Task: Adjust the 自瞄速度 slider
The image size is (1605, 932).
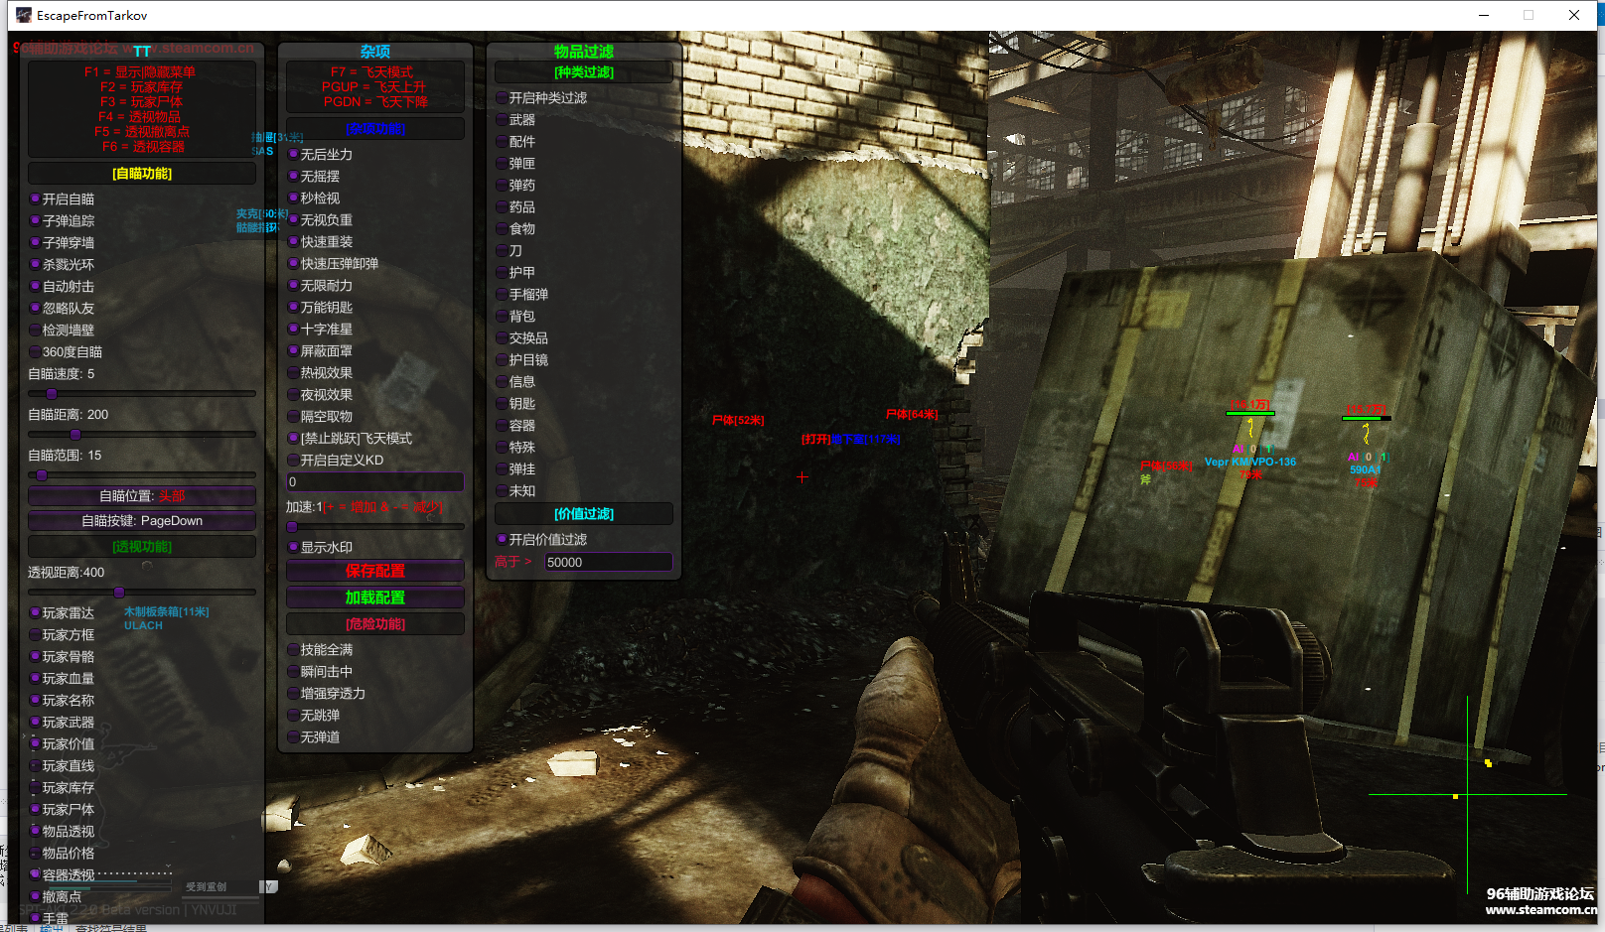Action: click(142, 394)
